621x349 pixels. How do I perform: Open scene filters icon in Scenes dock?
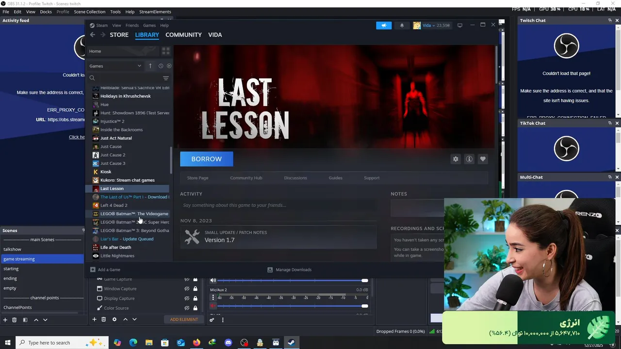tap(25, 320)
